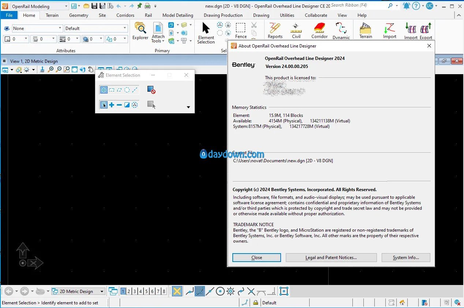Click the Search Ribbon input field
Screen dimensions: 464x308
coord(358,5)
